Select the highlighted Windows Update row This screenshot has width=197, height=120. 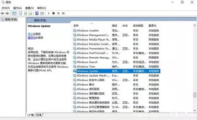(116, 71)
